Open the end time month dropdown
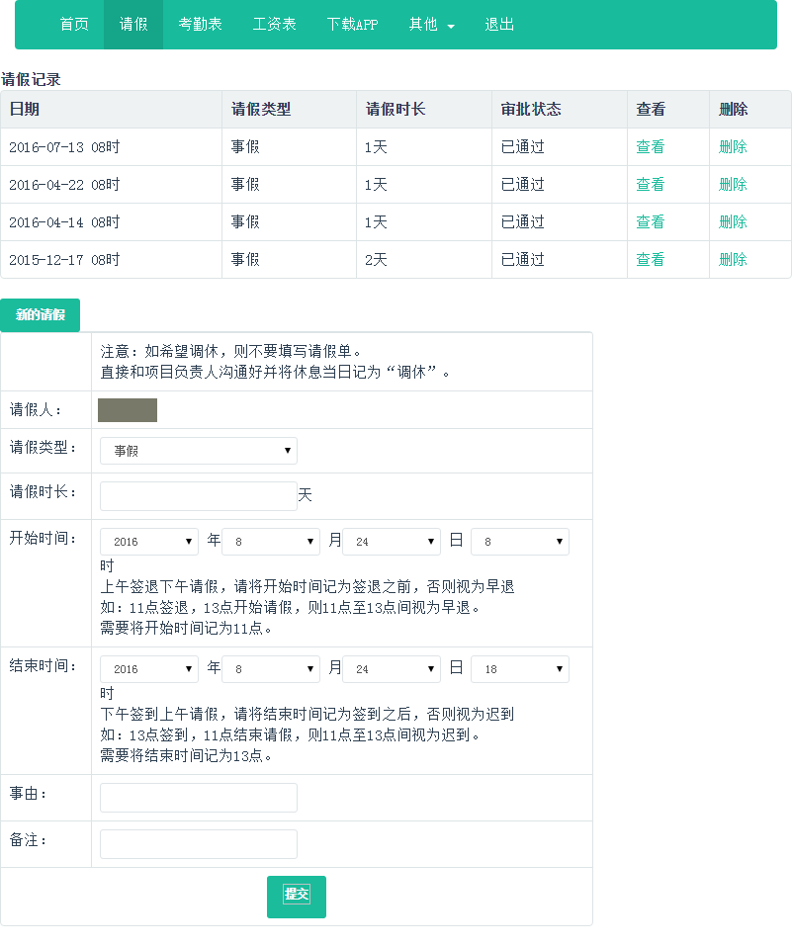Viewport: 792px width, 947px height. point(271,669)
